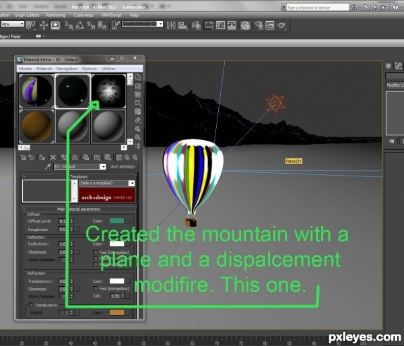Open the Rendered Frame Window icon
This screenshot has width=404, height=346.
click(270, 26)
